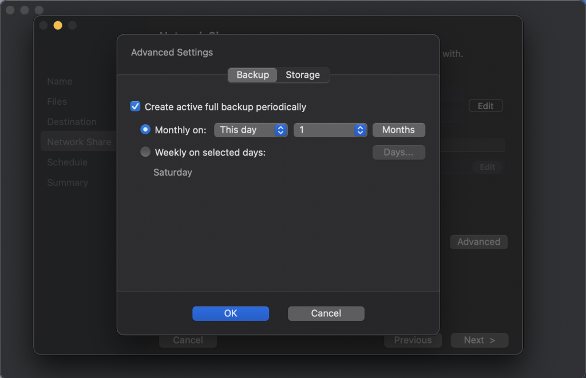
Task: Click the stepper arrows beside This day
Action: point(280,130)
